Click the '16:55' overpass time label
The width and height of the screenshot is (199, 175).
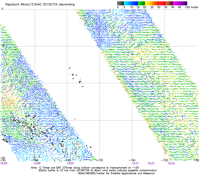3,163
